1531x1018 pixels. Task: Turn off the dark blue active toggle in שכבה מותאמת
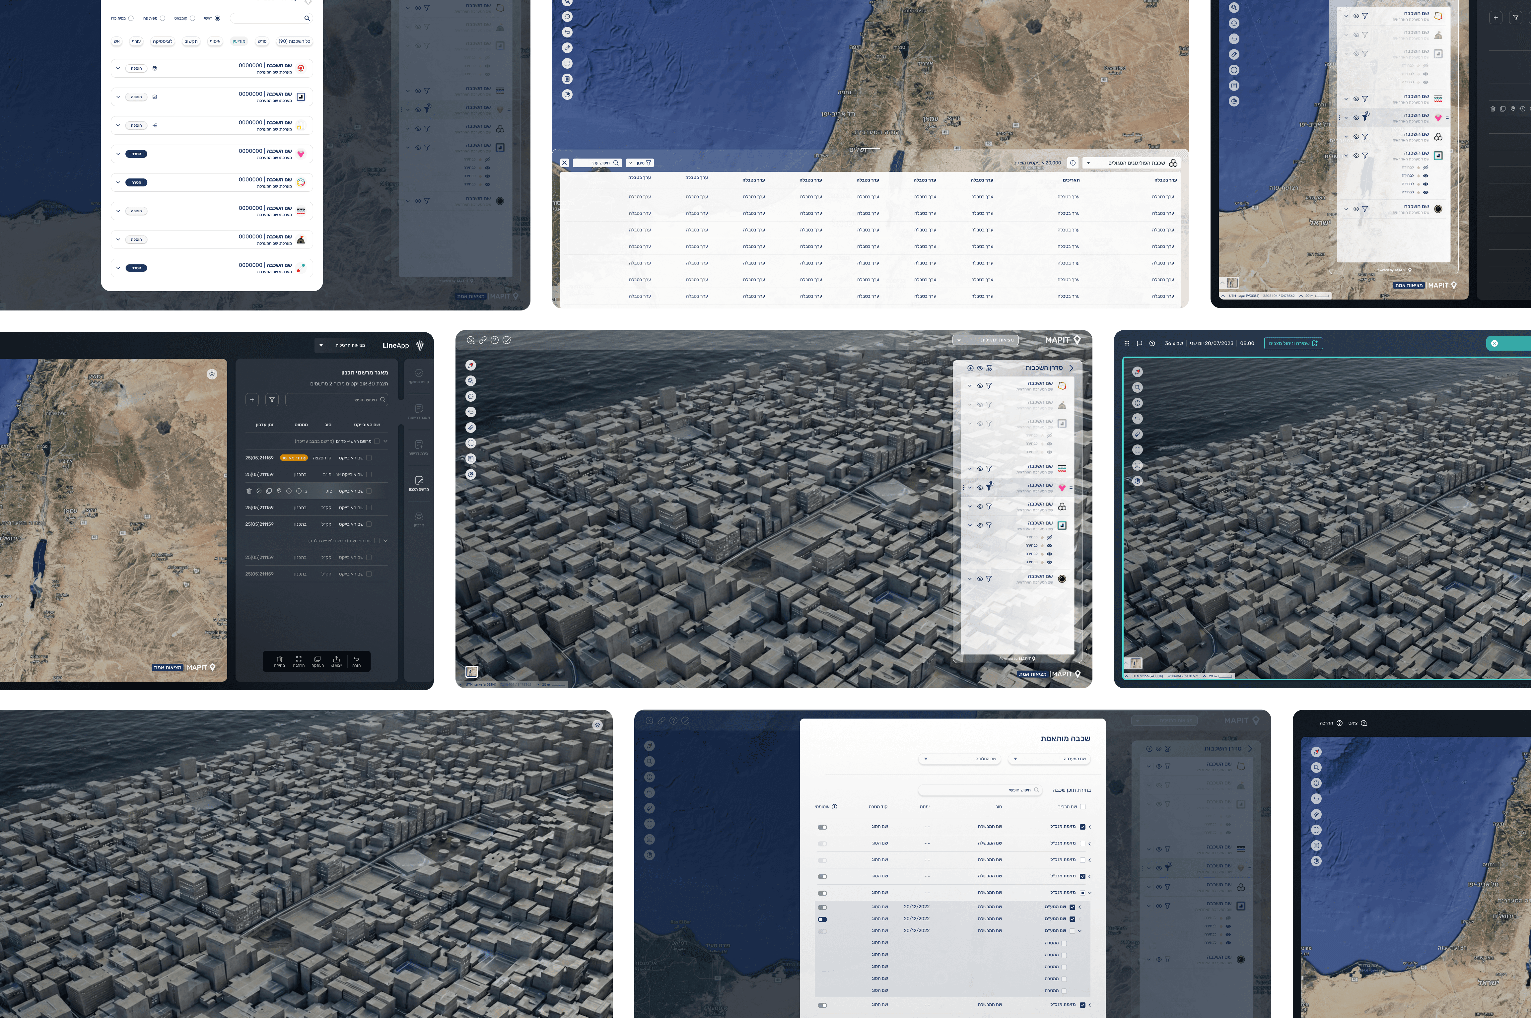click(x=823, y=919)
